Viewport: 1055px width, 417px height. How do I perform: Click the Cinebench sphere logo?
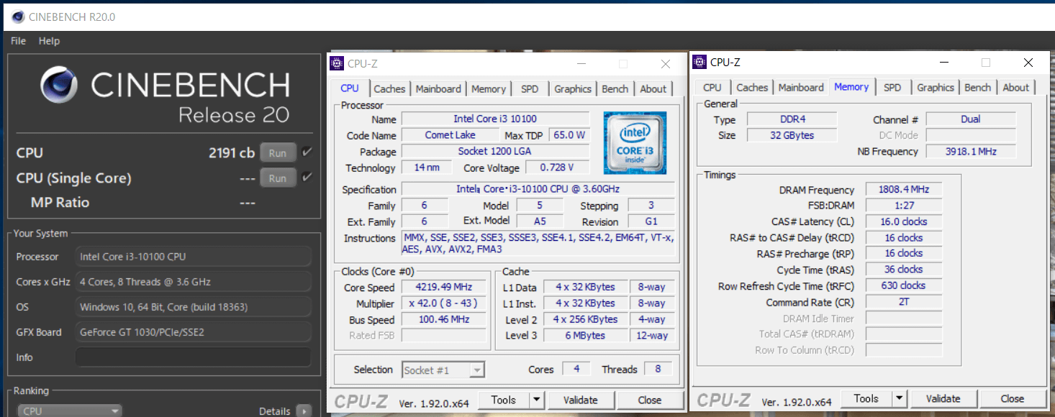coord(59,85)
